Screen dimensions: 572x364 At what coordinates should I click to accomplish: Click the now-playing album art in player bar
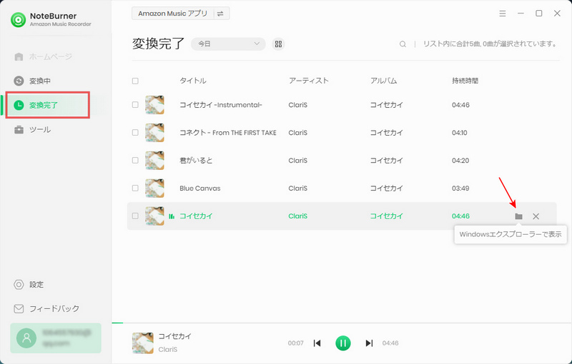pyautogui.click(x=142, y=343)
